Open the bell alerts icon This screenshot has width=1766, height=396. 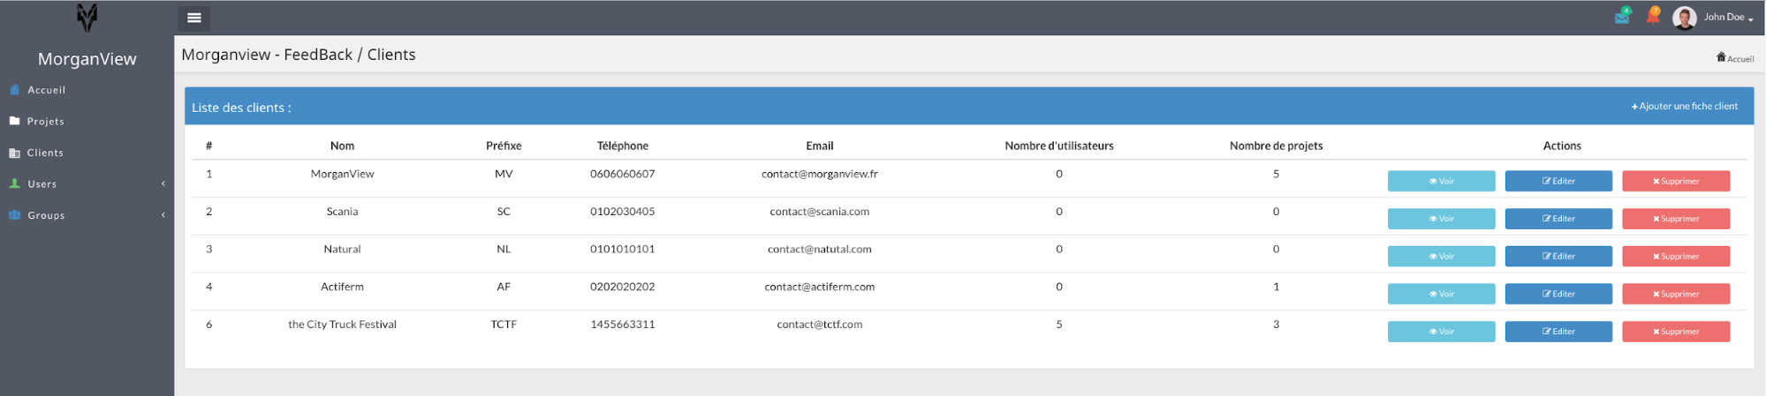tap(1653, 16)
